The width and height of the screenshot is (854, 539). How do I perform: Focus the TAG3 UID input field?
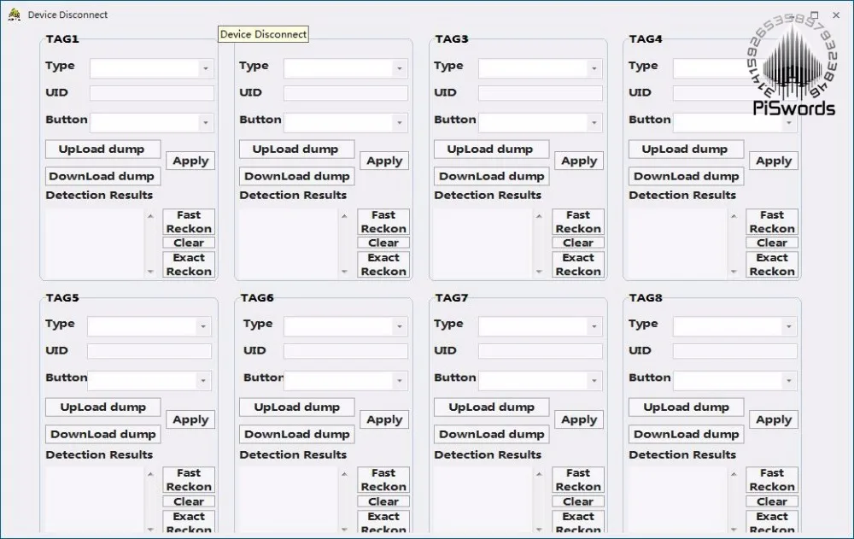pos(541,92)
